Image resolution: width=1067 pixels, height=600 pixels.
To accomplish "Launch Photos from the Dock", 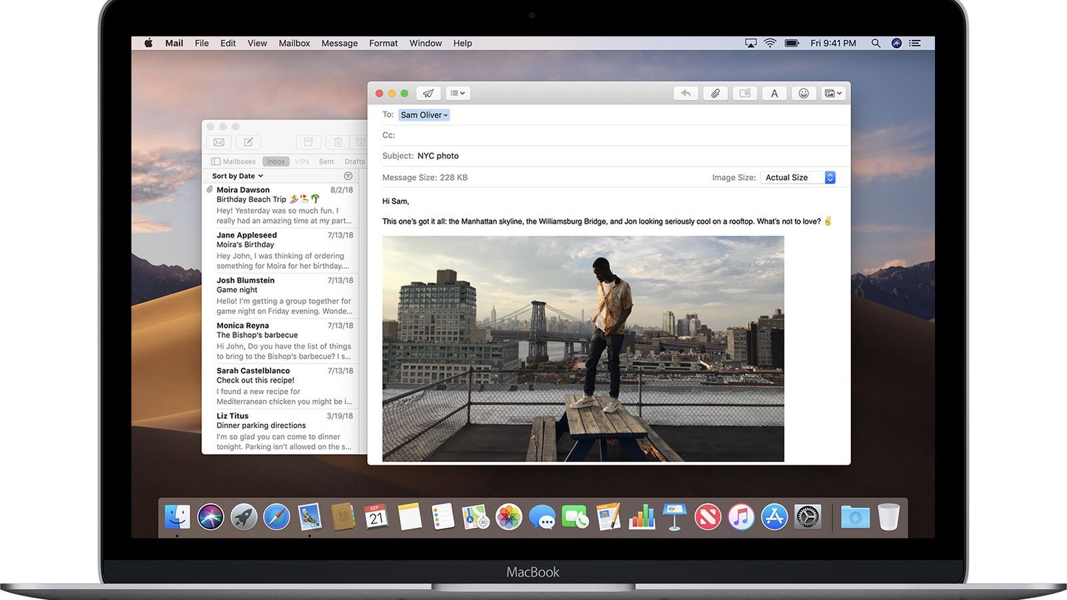I will (509, 517).
